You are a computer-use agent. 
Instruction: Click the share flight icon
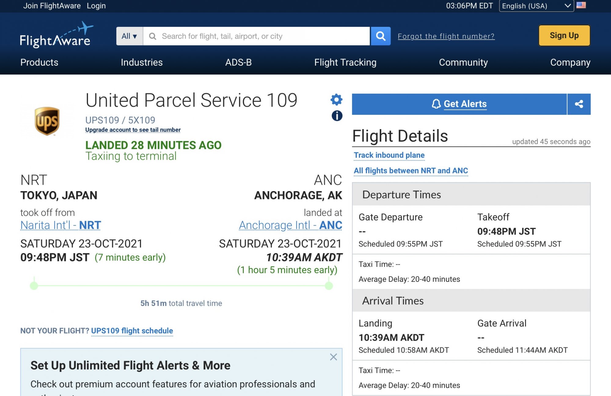click(x=579, y=104)
